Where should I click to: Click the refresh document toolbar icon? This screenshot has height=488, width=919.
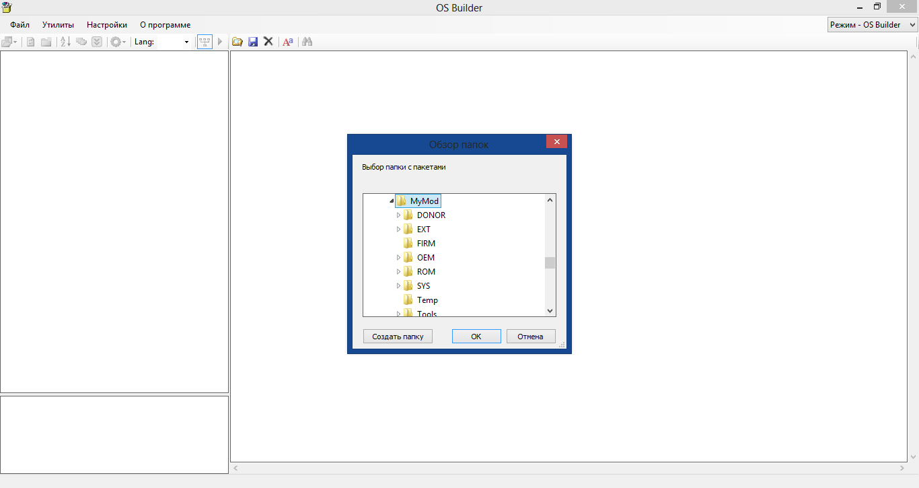30,42
